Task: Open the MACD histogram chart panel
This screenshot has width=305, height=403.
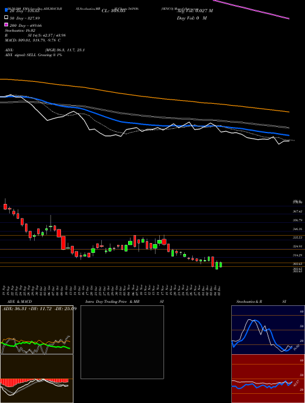Action: tap(37, 379)
